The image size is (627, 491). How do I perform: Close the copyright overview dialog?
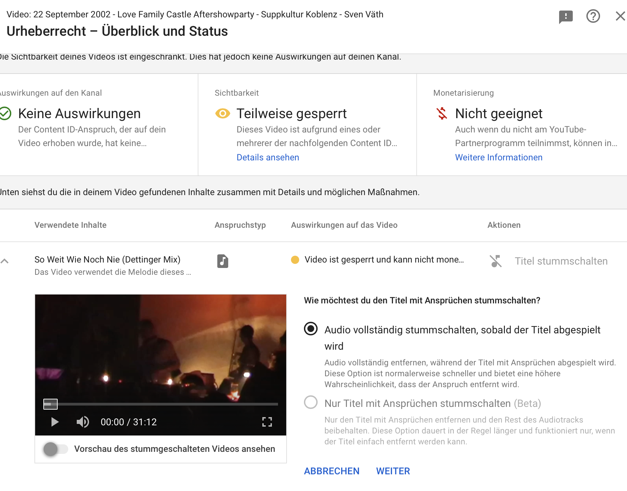(620, 16)
